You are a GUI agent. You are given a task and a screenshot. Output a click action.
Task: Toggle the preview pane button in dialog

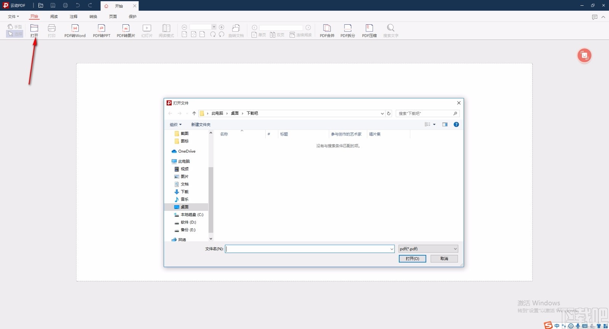(445, 125)
